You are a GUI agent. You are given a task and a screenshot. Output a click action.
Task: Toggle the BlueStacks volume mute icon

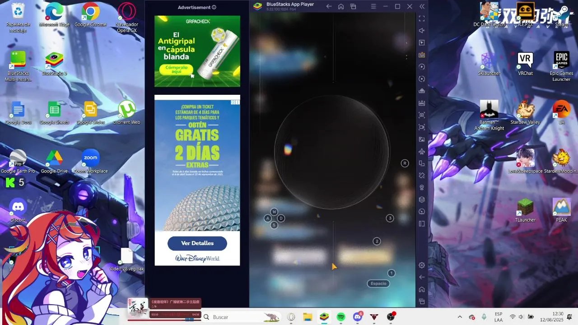[422, 31]
